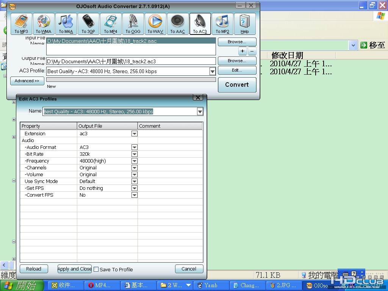Open the Explorer address bar dropdown
The height and width of the screenshot is (291, 388).
(353, 45)
